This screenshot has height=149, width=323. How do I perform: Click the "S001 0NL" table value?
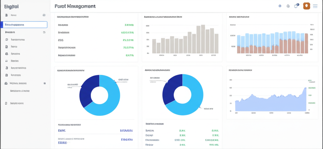point(180,140)
